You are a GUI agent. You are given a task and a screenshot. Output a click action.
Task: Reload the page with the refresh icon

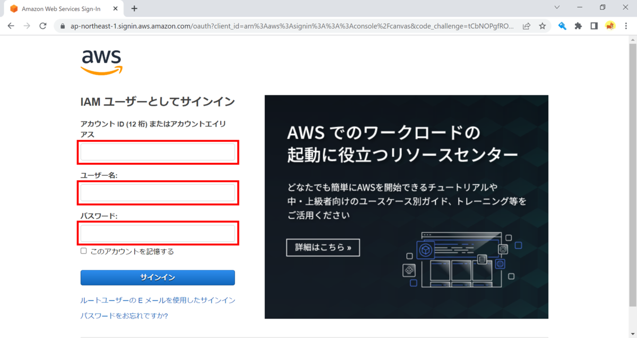[x=43, y=25]
